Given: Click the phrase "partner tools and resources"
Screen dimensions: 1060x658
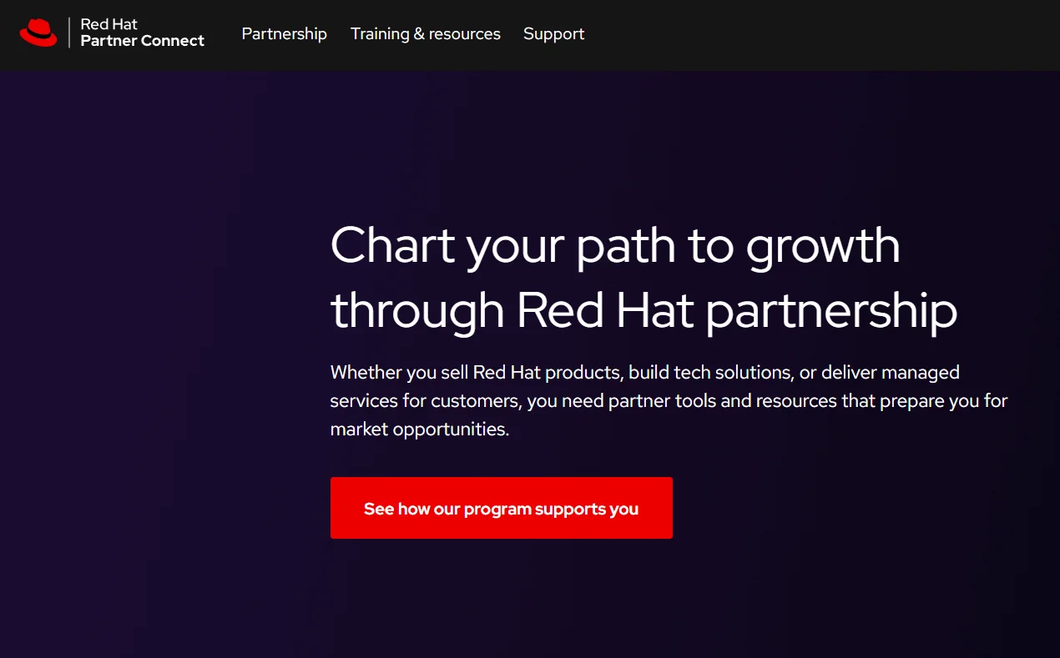Looking at the screenshot, I should coord(722,401).
